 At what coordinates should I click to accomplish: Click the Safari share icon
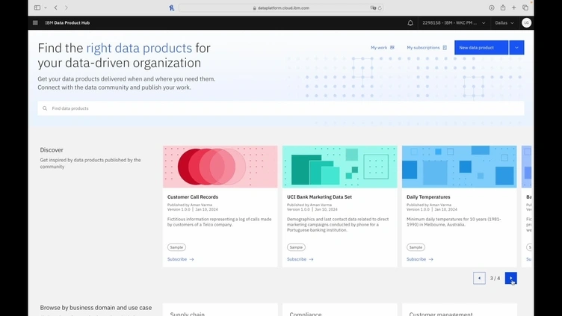coord(503,7)
